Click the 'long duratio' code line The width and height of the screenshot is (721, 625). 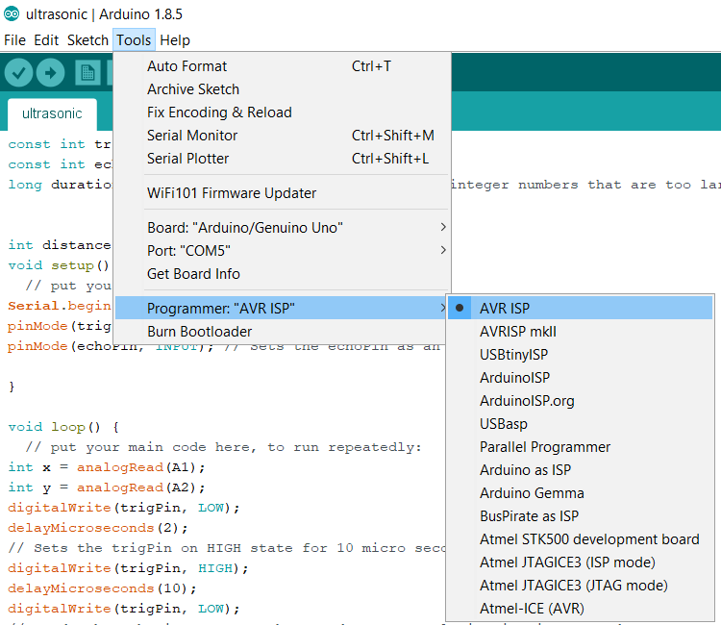(x=60, y=185)
